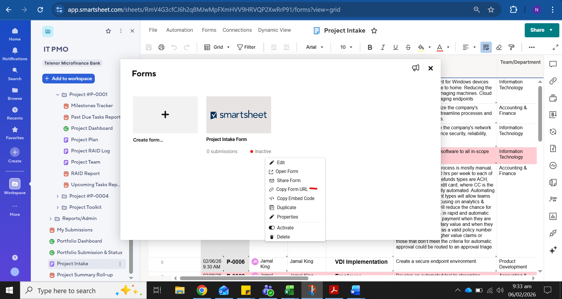The width and height of the screenshot is (562, 299).
Task: Open the Arial font dropdown
Action: [x=315, y=47]
